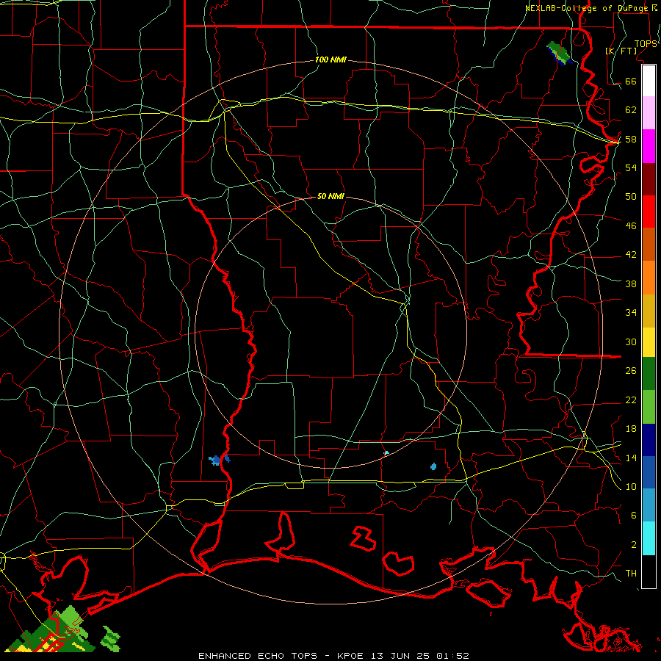Click the small light-blue echo east of center bottom
The width and height of the screenshot is (661, 661).
[x=433, y=466]
